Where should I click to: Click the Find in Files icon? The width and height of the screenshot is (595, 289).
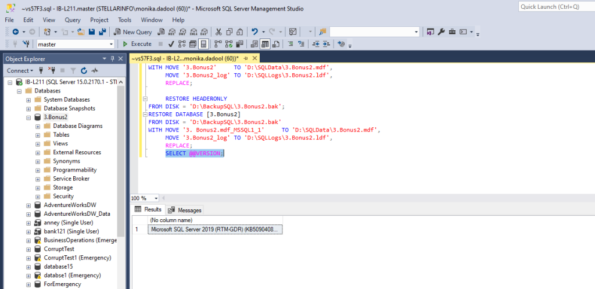[322, 33]
